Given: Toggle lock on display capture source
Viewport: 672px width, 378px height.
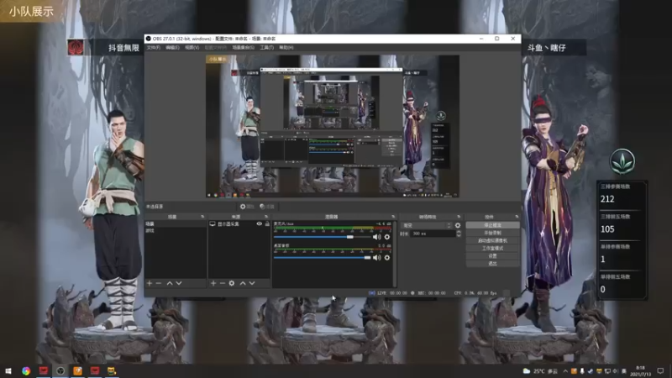Looking at the screenshot, I should pos(267,224).
